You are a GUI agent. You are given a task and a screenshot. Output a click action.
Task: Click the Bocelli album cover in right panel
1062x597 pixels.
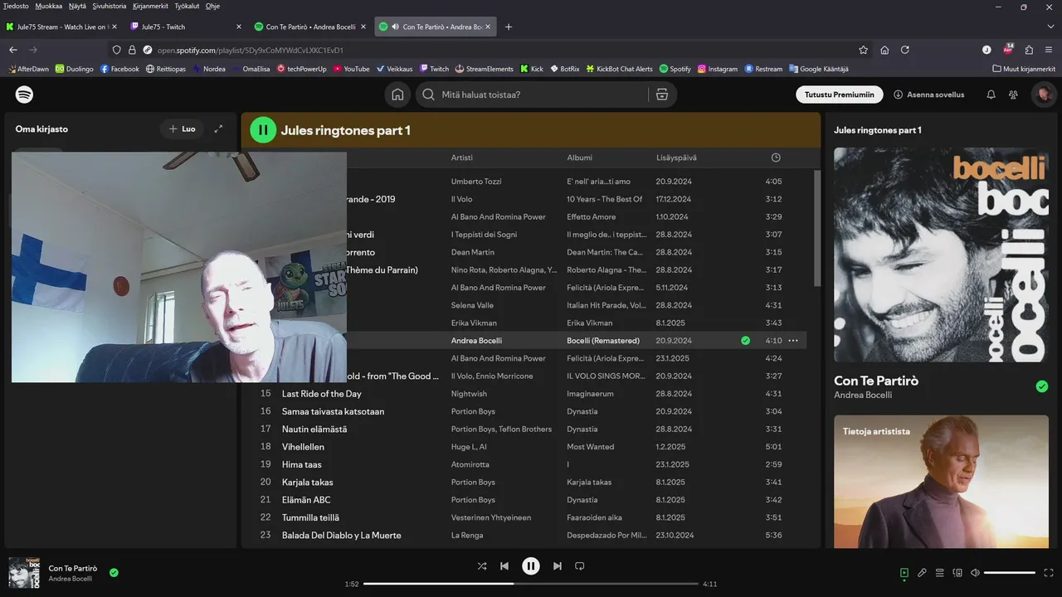click(941, 255)
